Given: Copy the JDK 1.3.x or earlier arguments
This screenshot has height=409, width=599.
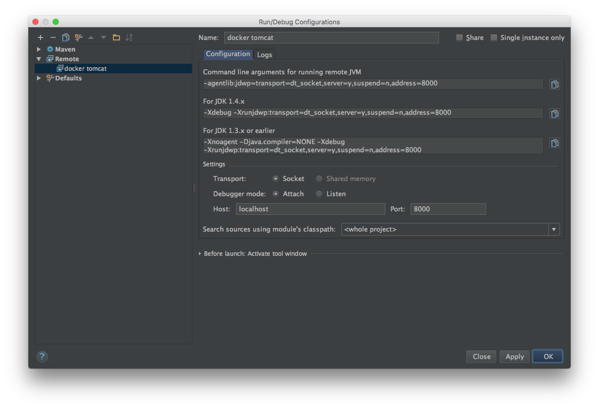Looking at the screenshot, I should (x=554, y=144).
